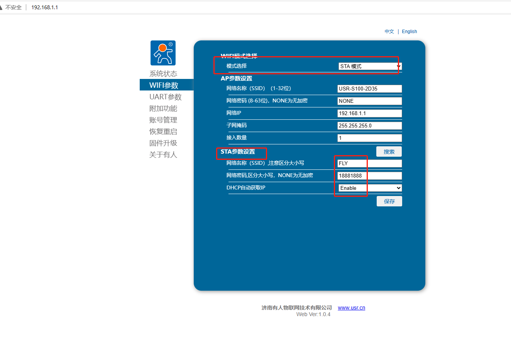This screenshot has width=511, height=350.
Task: Expand the DHCP auto-obtain IP dropdown
Action: point(370,188)
